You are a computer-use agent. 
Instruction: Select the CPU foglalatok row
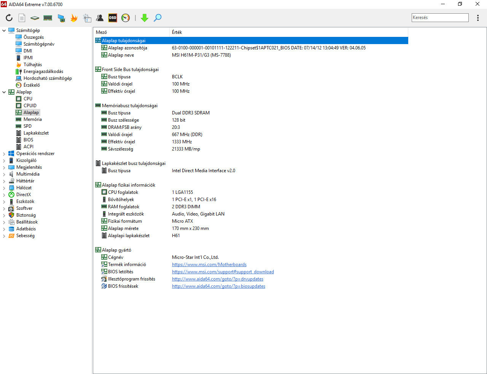[251, 192]
